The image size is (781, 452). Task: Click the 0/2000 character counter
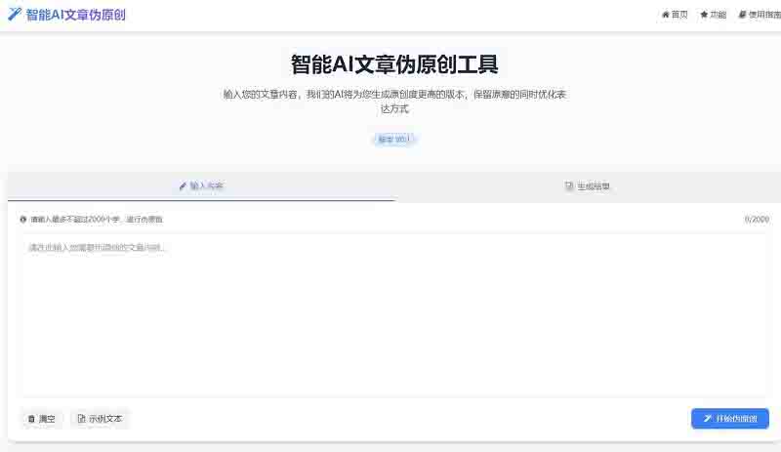pos(756,220)
